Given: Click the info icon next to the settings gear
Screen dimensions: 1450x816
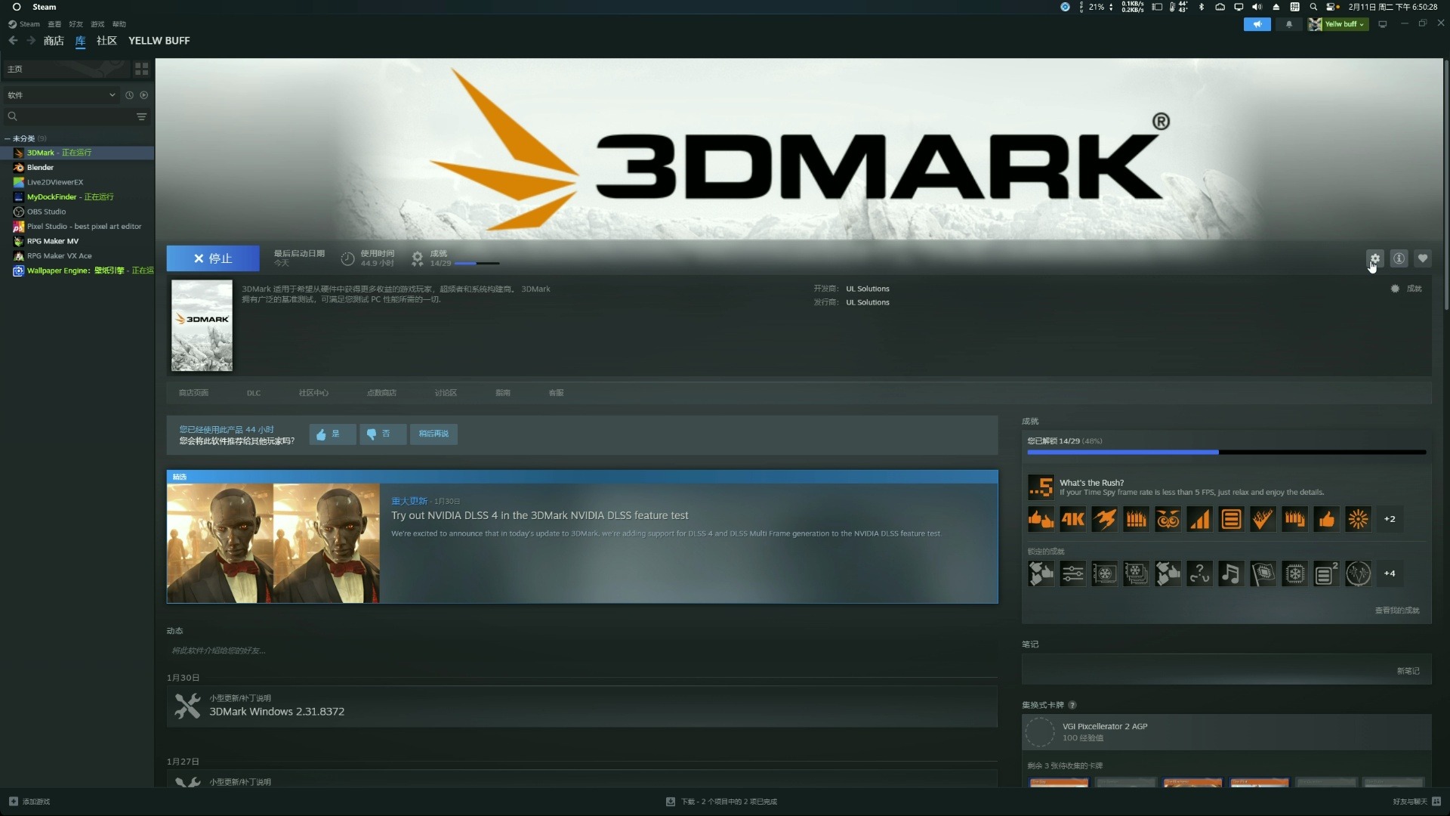Looking at the screenshot, I should [1399, 258].
